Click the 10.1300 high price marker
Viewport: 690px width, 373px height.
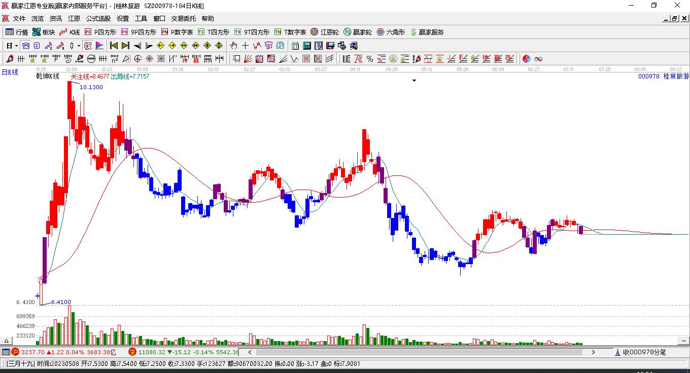(91, 87)
